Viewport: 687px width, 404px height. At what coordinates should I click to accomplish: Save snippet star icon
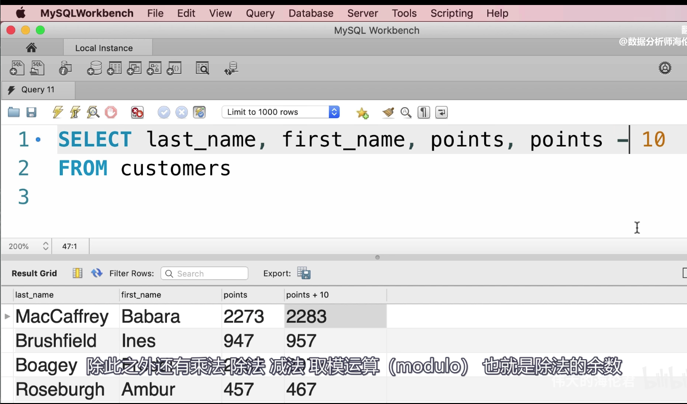pos(362,113)
